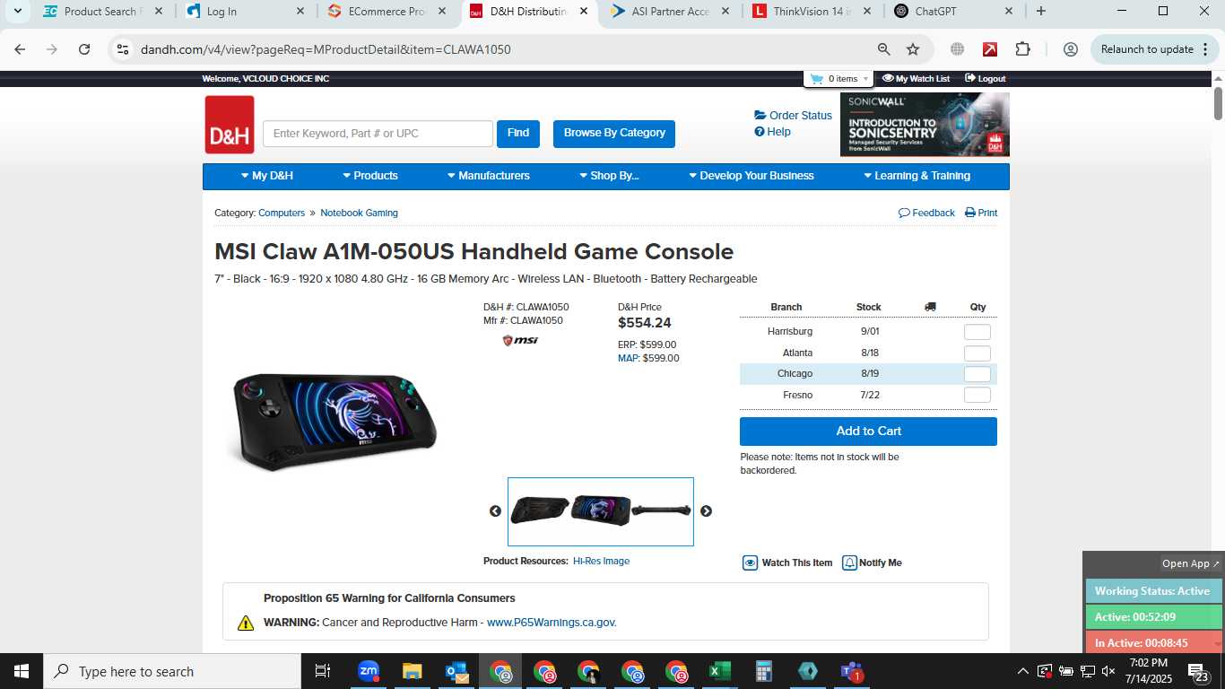Expand the Manufacturers dropdown menu
The image size is (1225, 689).
point(489,176)
